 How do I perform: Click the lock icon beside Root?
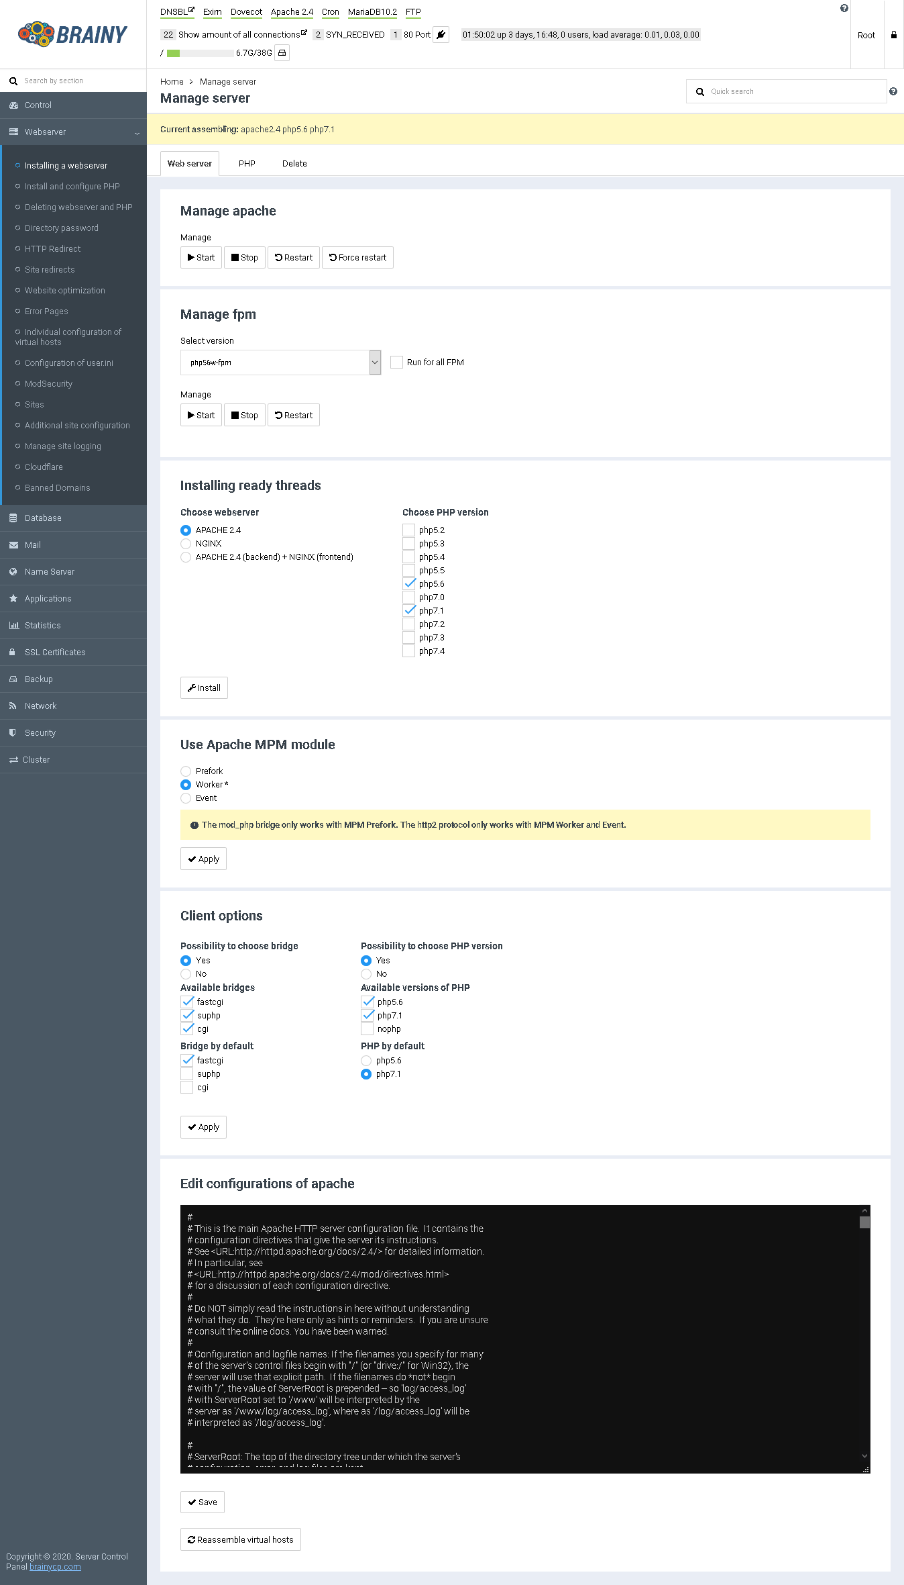pos(894,35)
